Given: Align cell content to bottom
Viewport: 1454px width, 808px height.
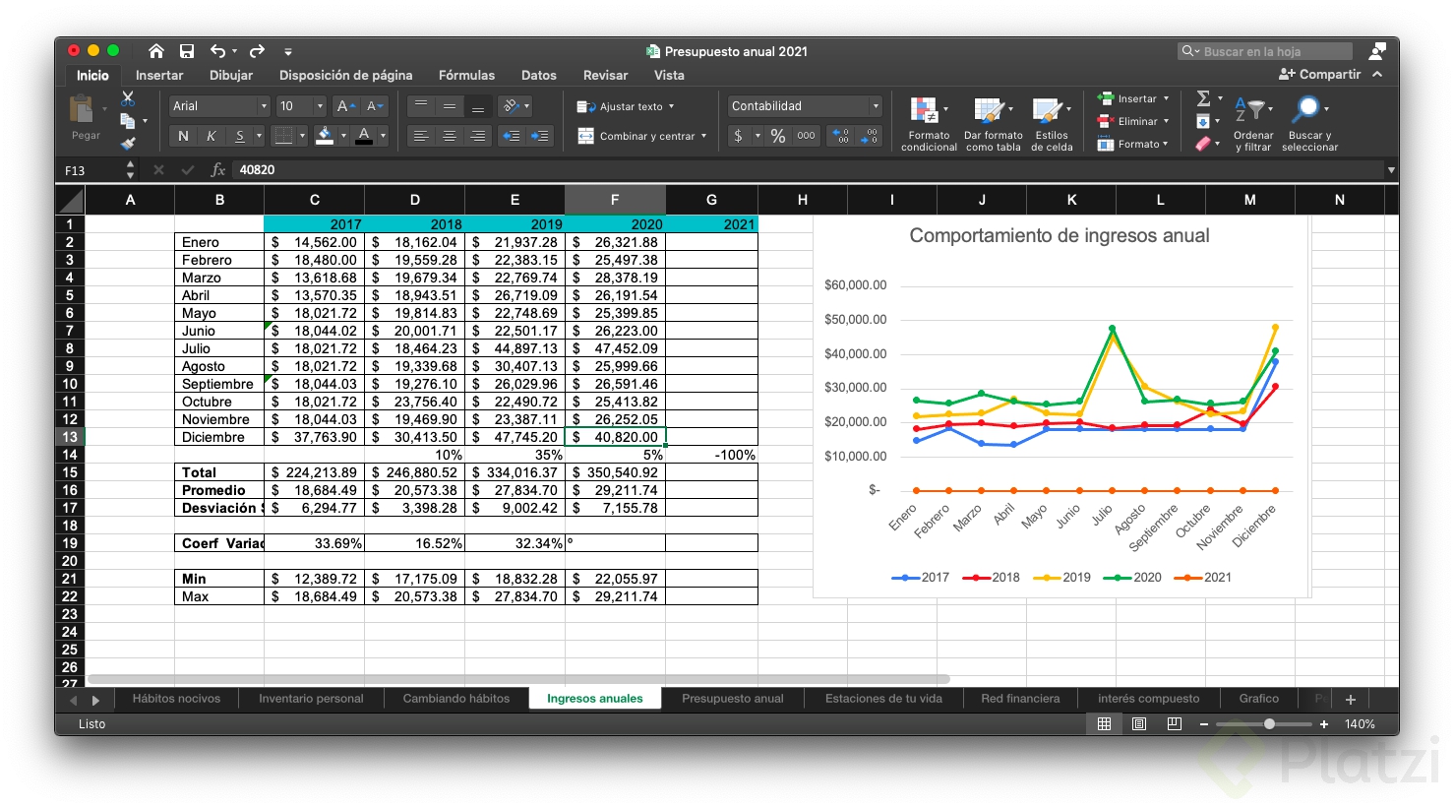Looking at the screenshot, I should pos(478,106).
